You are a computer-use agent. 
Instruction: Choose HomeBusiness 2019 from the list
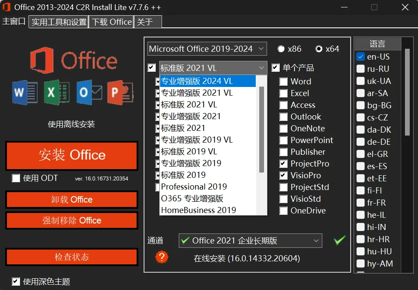[208, 210]
